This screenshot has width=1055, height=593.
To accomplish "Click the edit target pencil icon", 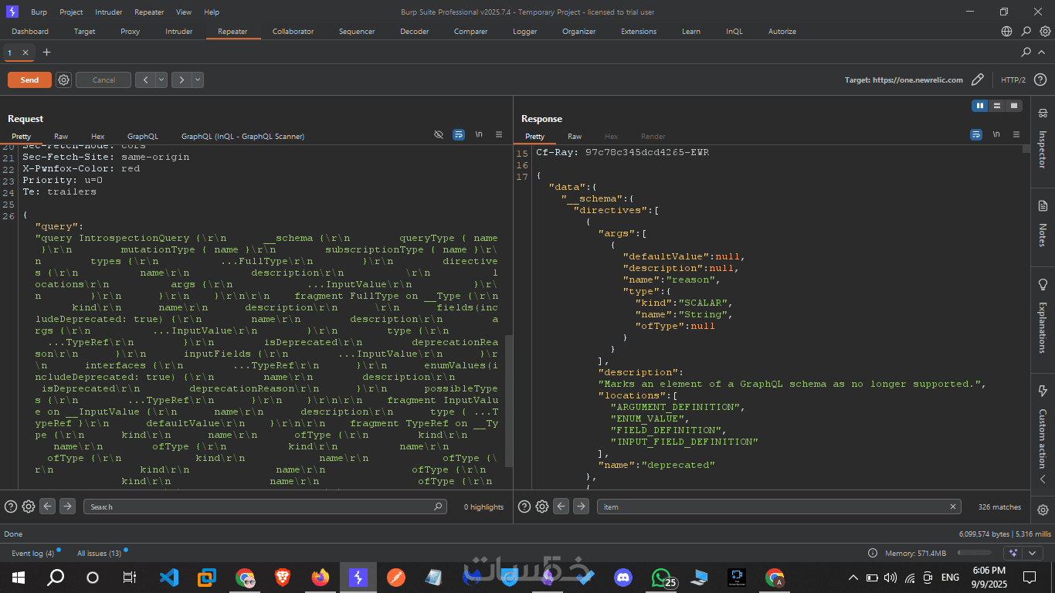I will 977,80.
